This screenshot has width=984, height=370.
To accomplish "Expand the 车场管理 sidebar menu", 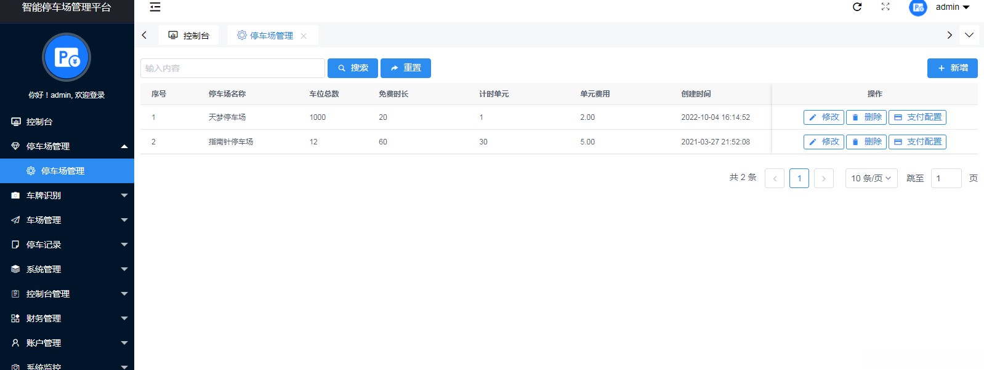I will [x=67, y=220].
